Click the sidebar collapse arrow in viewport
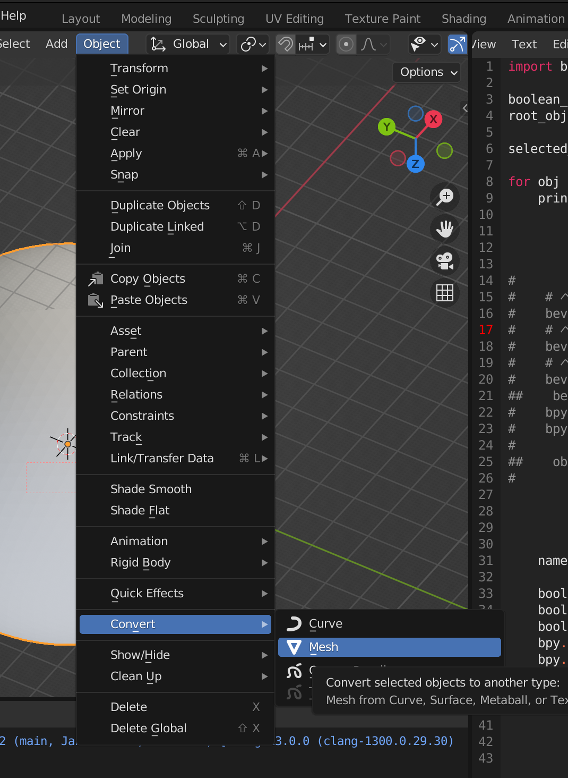Screen dimensions: 568x778 point(465,108)
